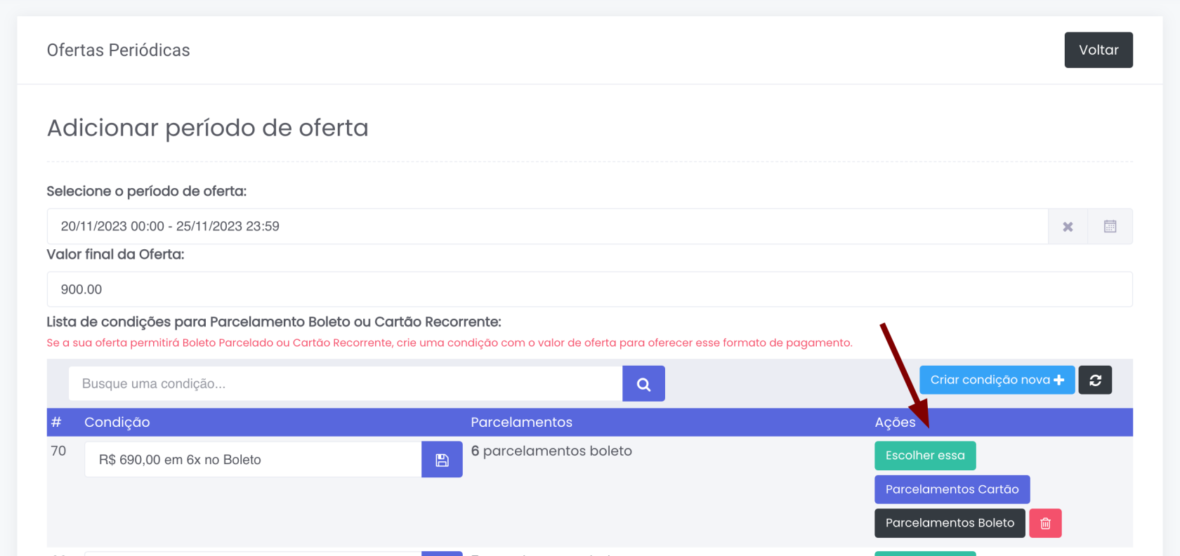Click the Ofertas Periódicas page title

tap(119, 50)
